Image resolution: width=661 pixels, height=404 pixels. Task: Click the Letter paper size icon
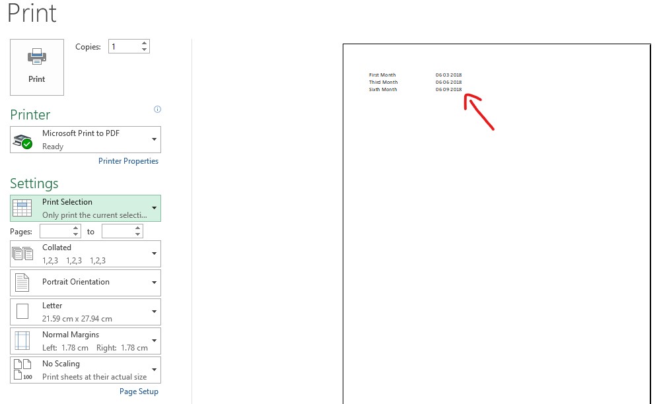coord(23,311)
